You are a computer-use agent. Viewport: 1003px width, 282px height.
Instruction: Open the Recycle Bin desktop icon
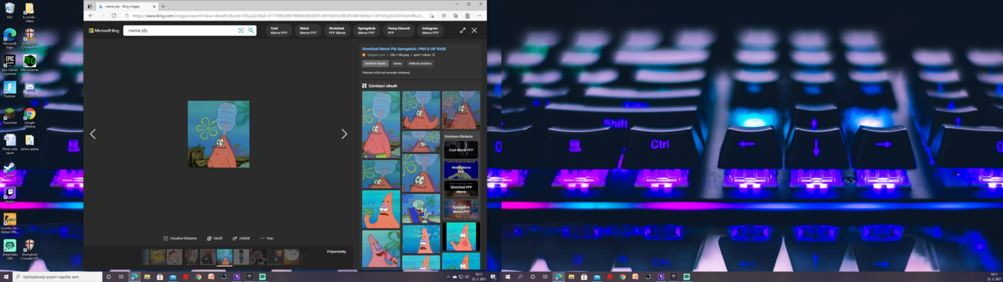(10, 10)
